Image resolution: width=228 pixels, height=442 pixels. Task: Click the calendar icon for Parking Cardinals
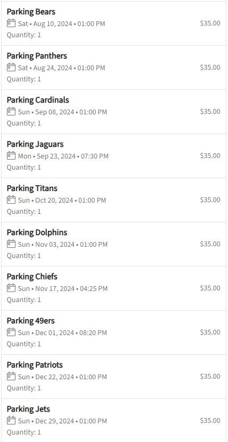point(11,112)
